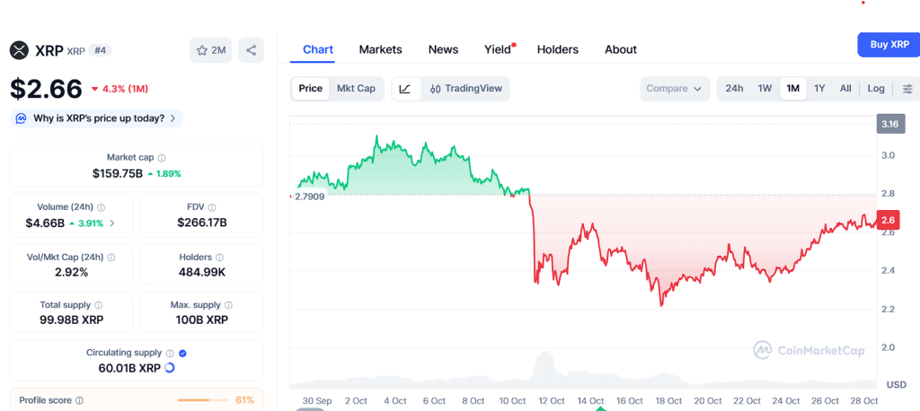Select the 1Y time range

point(819,89)
